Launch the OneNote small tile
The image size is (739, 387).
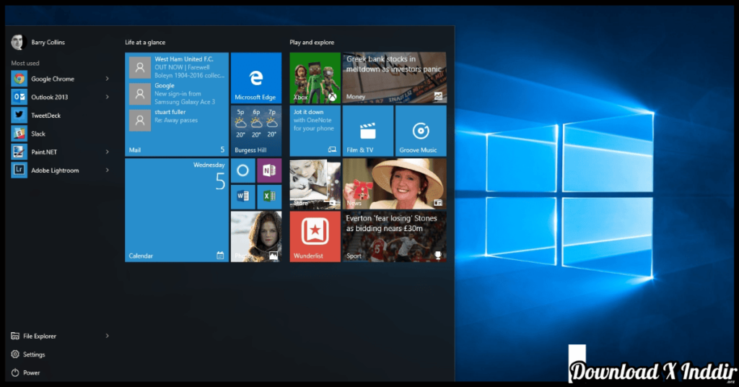[x=269, y=170]
